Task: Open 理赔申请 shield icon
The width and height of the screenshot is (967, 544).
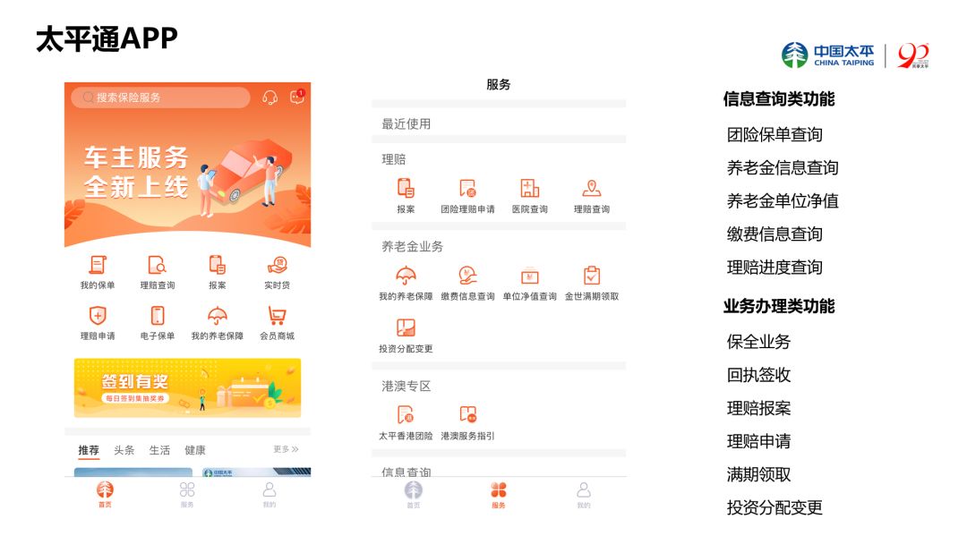Action: point(98,323)
